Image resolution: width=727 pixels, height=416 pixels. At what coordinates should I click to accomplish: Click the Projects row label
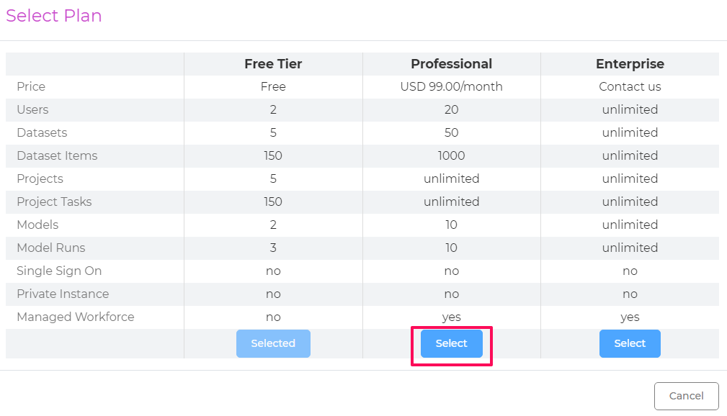click(x=40, y=178)
